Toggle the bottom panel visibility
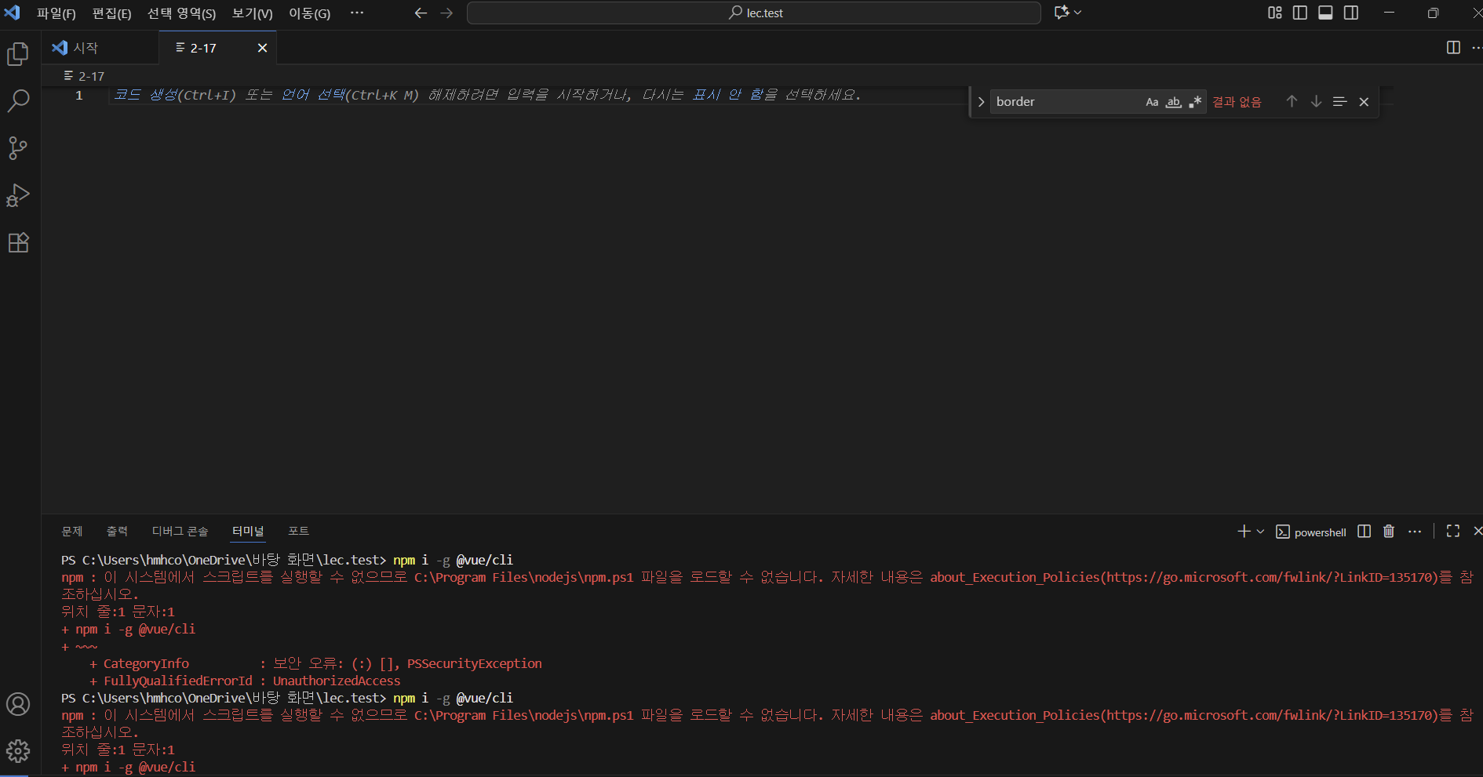This screenshot has height=777, width=1483. pos(1325,13)
